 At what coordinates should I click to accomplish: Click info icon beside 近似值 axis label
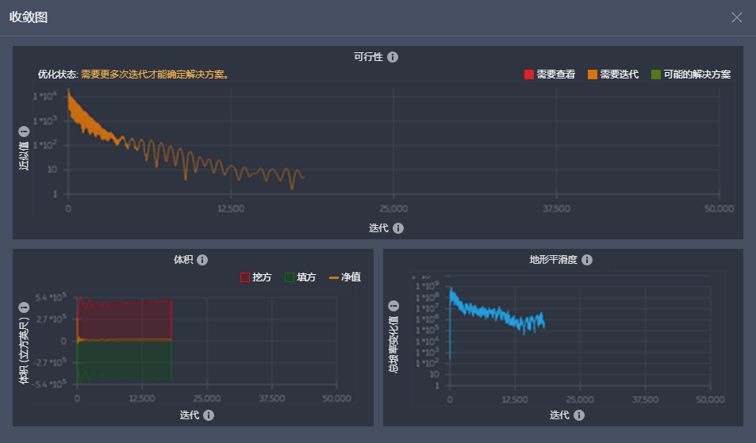pyautogui.click(x=24, y=132)
